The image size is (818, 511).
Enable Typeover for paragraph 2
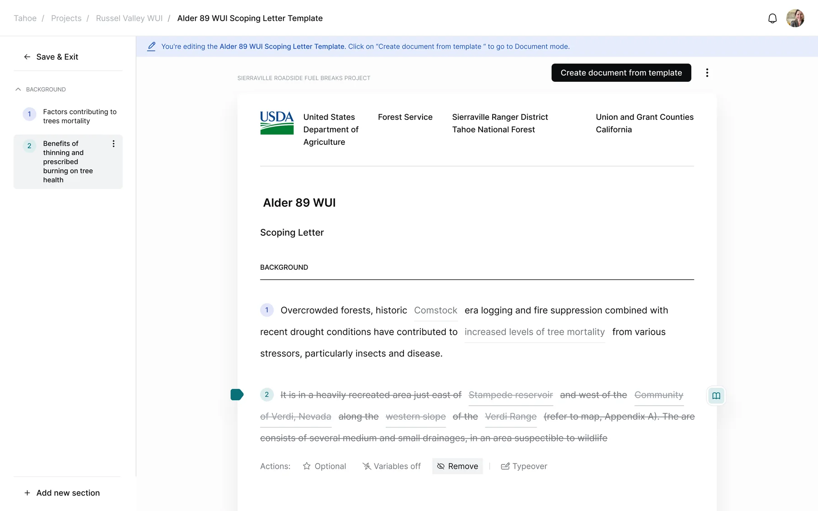(x=524, y=466)
